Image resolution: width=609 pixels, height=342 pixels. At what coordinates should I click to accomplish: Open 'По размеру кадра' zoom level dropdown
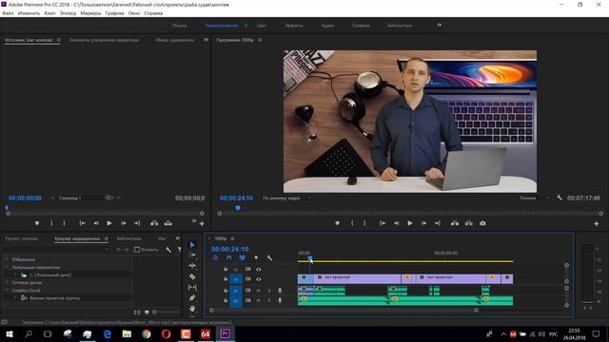[286, 199]
